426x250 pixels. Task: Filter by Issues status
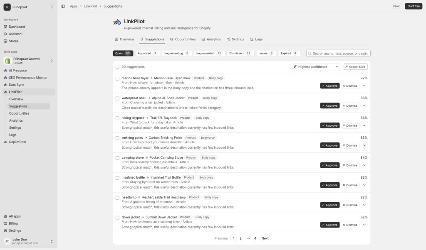(266, 54)
